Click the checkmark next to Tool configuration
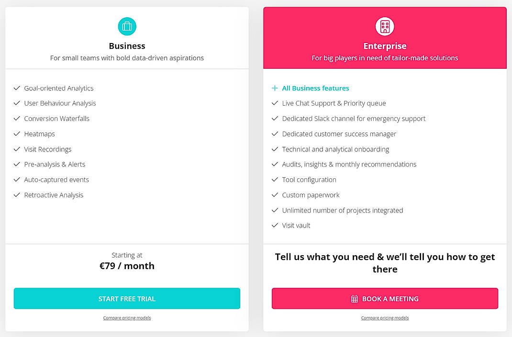 pyautogui.click(x=275, y=180)
